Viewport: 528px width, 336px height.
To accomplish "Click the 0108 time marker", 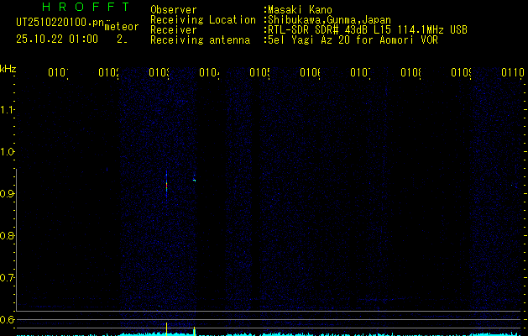I will [x=410, y=72].
